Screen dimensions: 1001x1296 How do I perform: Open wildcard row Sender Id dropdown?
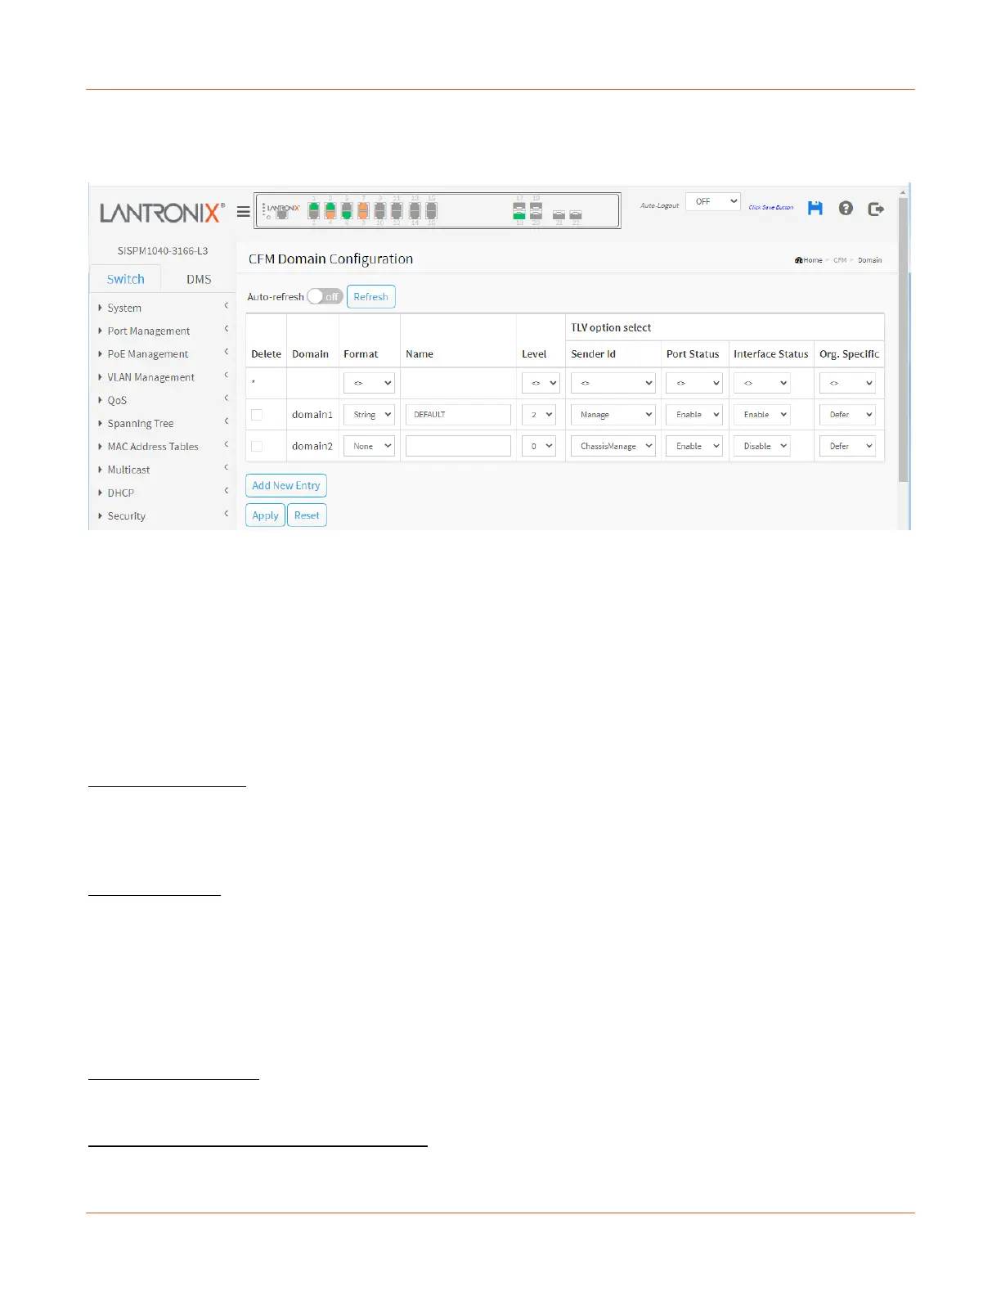[613, 383]
